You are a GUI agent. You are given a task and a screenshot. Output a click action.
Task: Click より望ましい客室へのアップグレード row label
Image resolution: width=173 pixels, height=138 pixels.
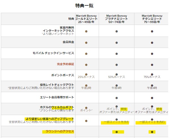50,119
